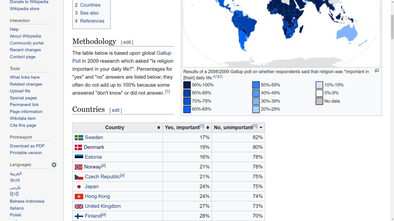
Task: Switch to Bahasa Indonesia version
Action: 27,201
